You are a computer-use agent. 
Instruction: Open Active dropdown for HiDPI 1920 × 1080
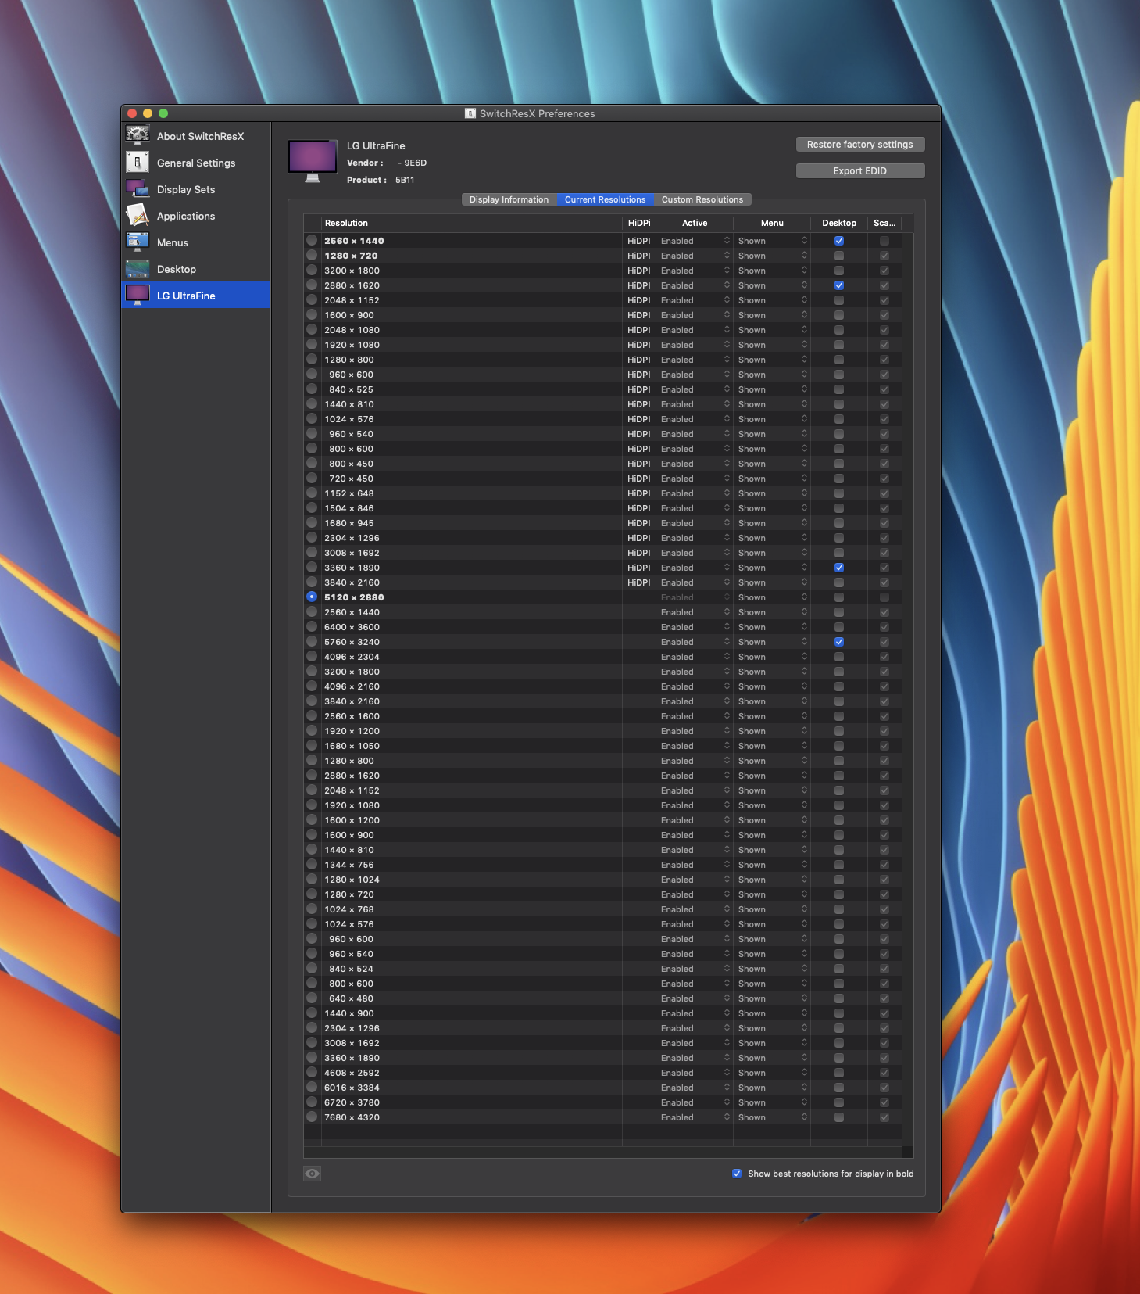click(695, 345)
